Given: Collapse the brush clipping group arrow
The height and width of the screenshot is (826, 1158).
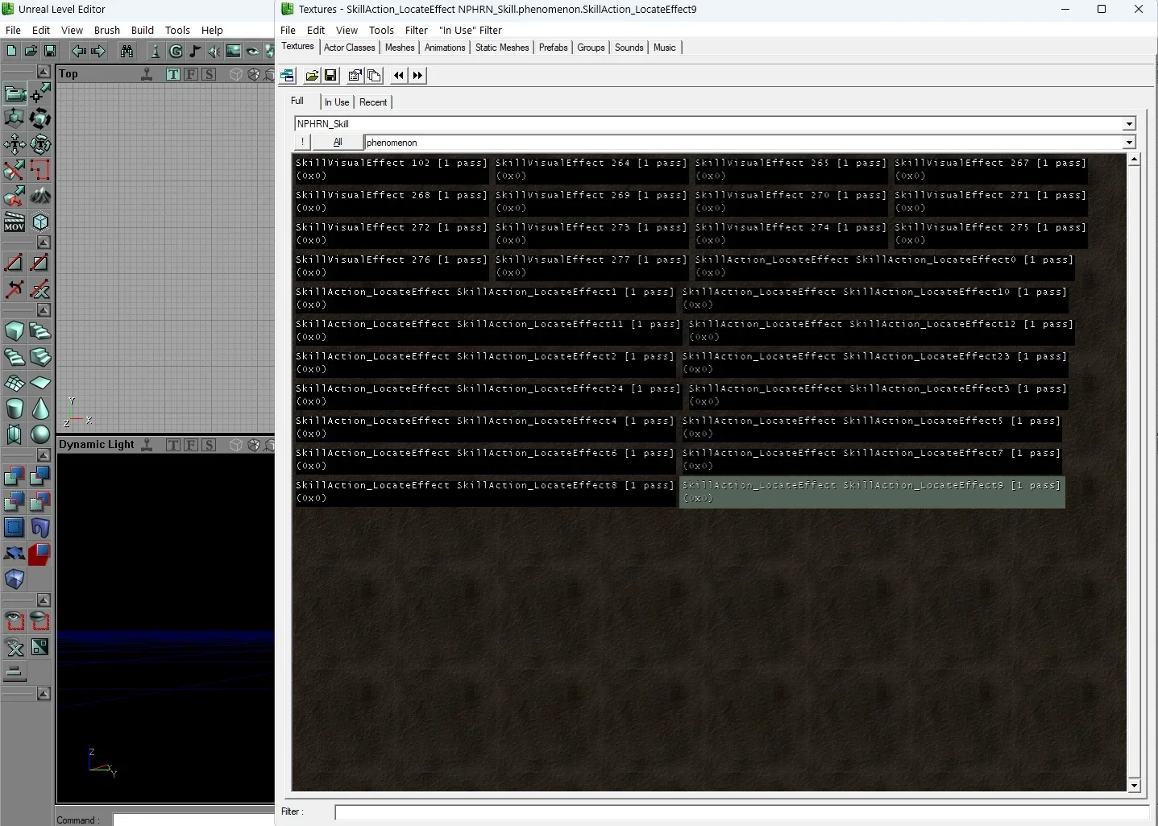Looking at the screenshot, I should (x=44, y=243).
